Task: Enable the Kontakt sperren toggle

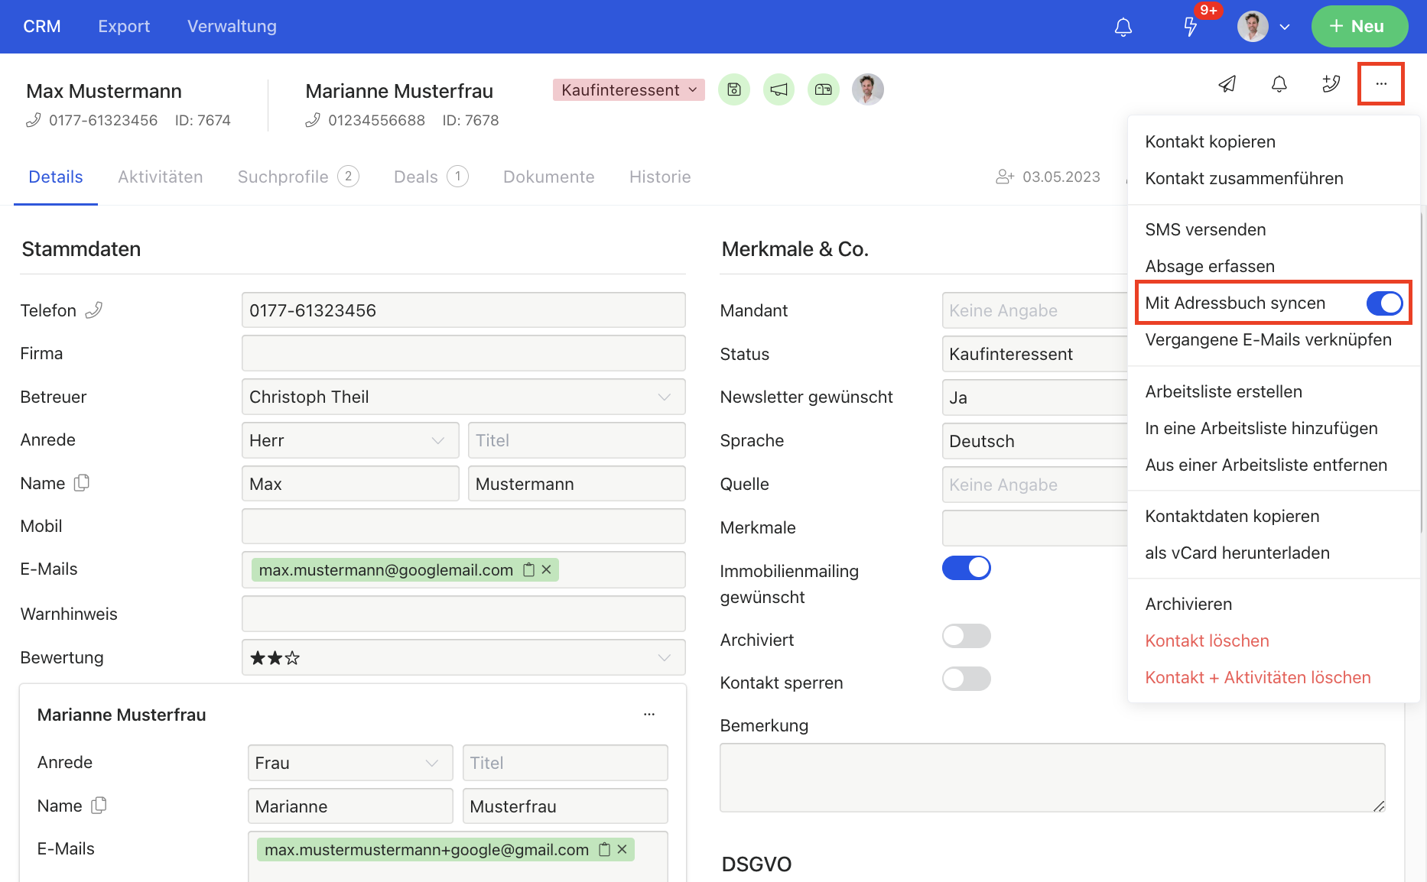Action: coord(966,679)
